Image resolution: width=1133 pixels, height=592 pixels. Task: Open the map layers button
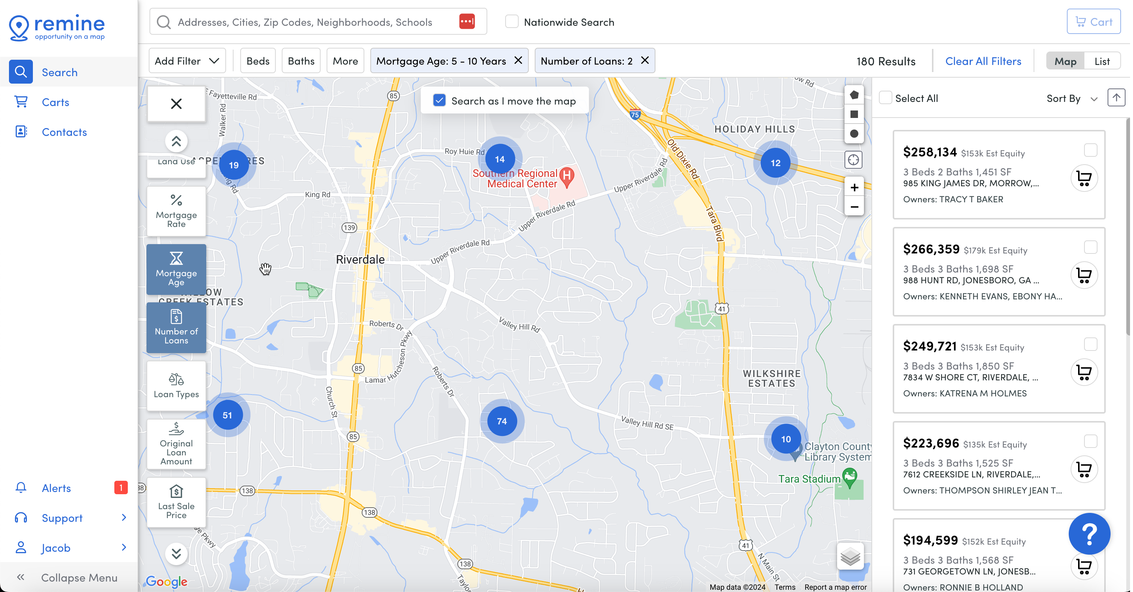pos(850,557)
